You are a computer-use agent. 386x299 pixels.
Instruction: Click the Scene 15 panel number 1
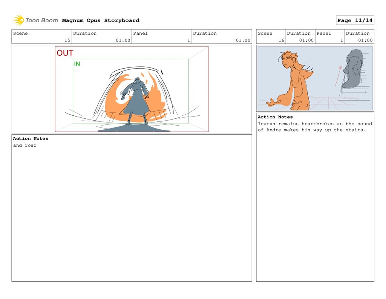189,40
